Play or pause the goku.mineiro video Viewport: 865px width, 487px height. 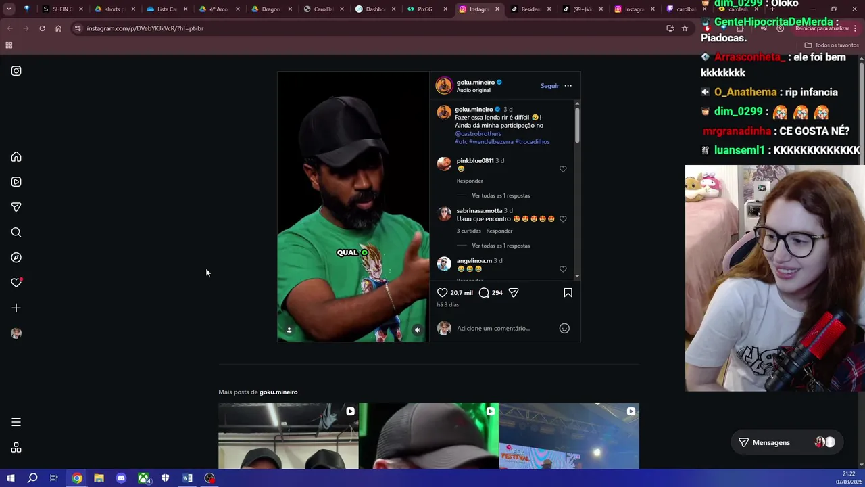click(353, 207)
